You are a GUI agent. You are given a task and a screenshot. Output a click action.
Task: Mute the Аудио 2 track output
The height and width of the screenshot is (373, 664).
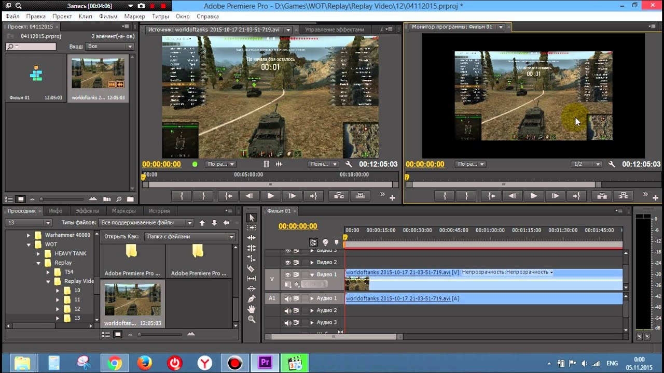(x=288, y=310)
